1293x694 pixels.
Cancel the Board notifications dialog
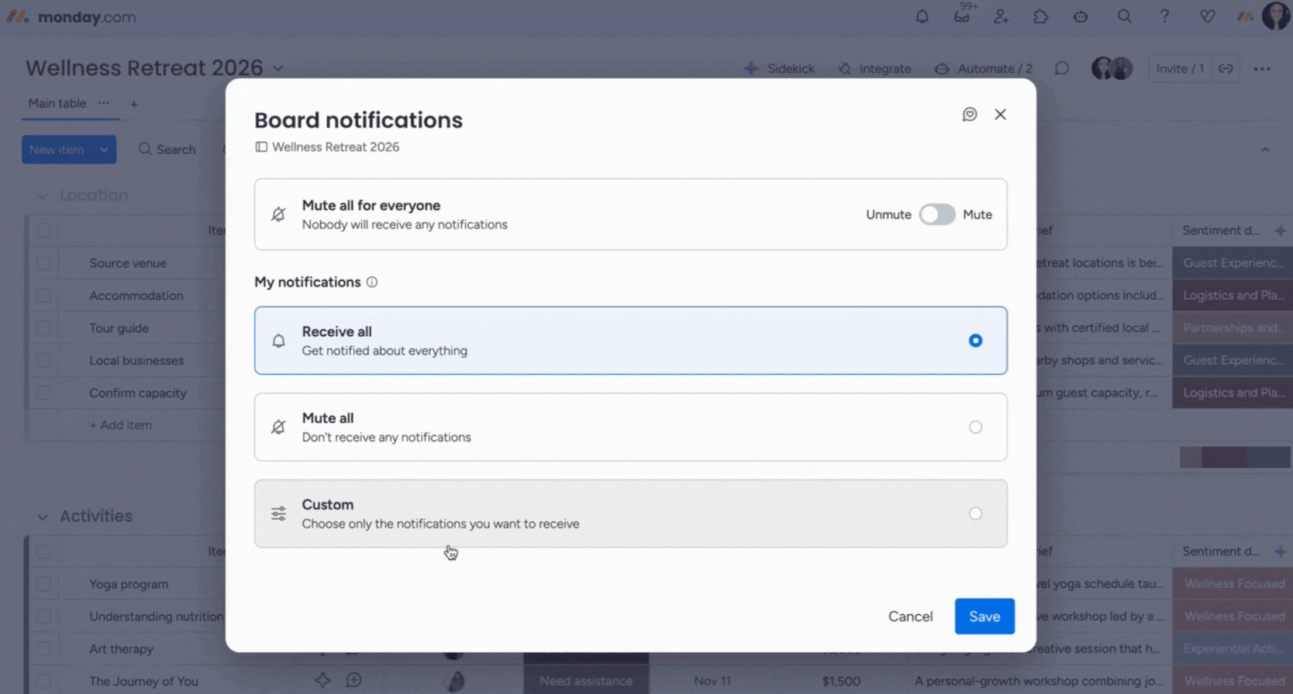pyautogui.click(x=910, y=617)
